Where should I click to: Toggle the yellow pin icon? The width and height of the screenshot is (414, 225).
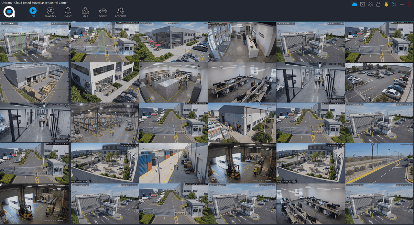point(386,4)
